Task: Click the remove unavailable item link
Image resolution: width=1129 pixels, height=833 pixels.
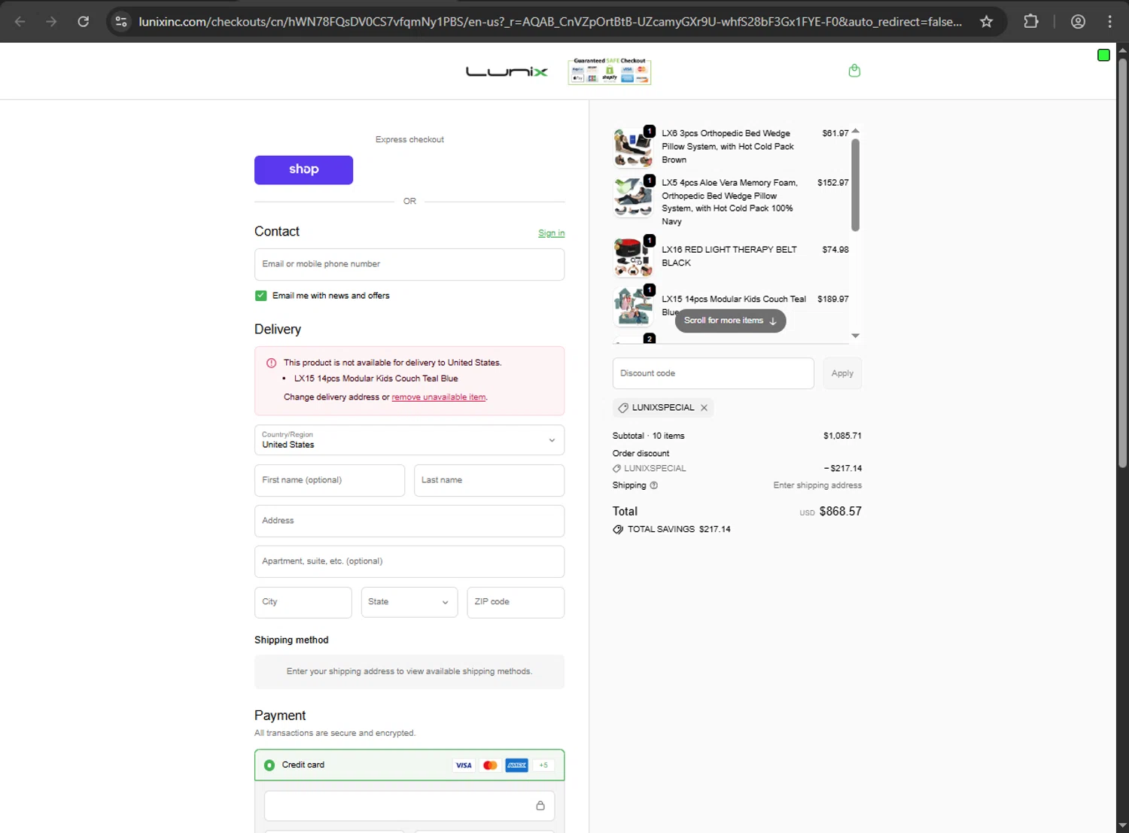Action: pyautogui.click(x=439, y=397)
